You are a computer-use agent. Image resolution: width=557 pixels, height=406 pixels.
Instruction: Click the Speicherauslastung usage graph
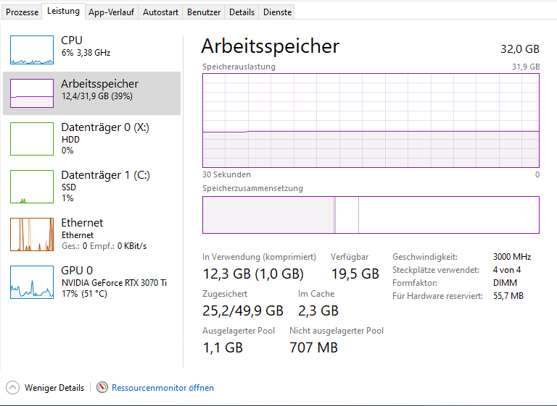(x=371, y=120)
